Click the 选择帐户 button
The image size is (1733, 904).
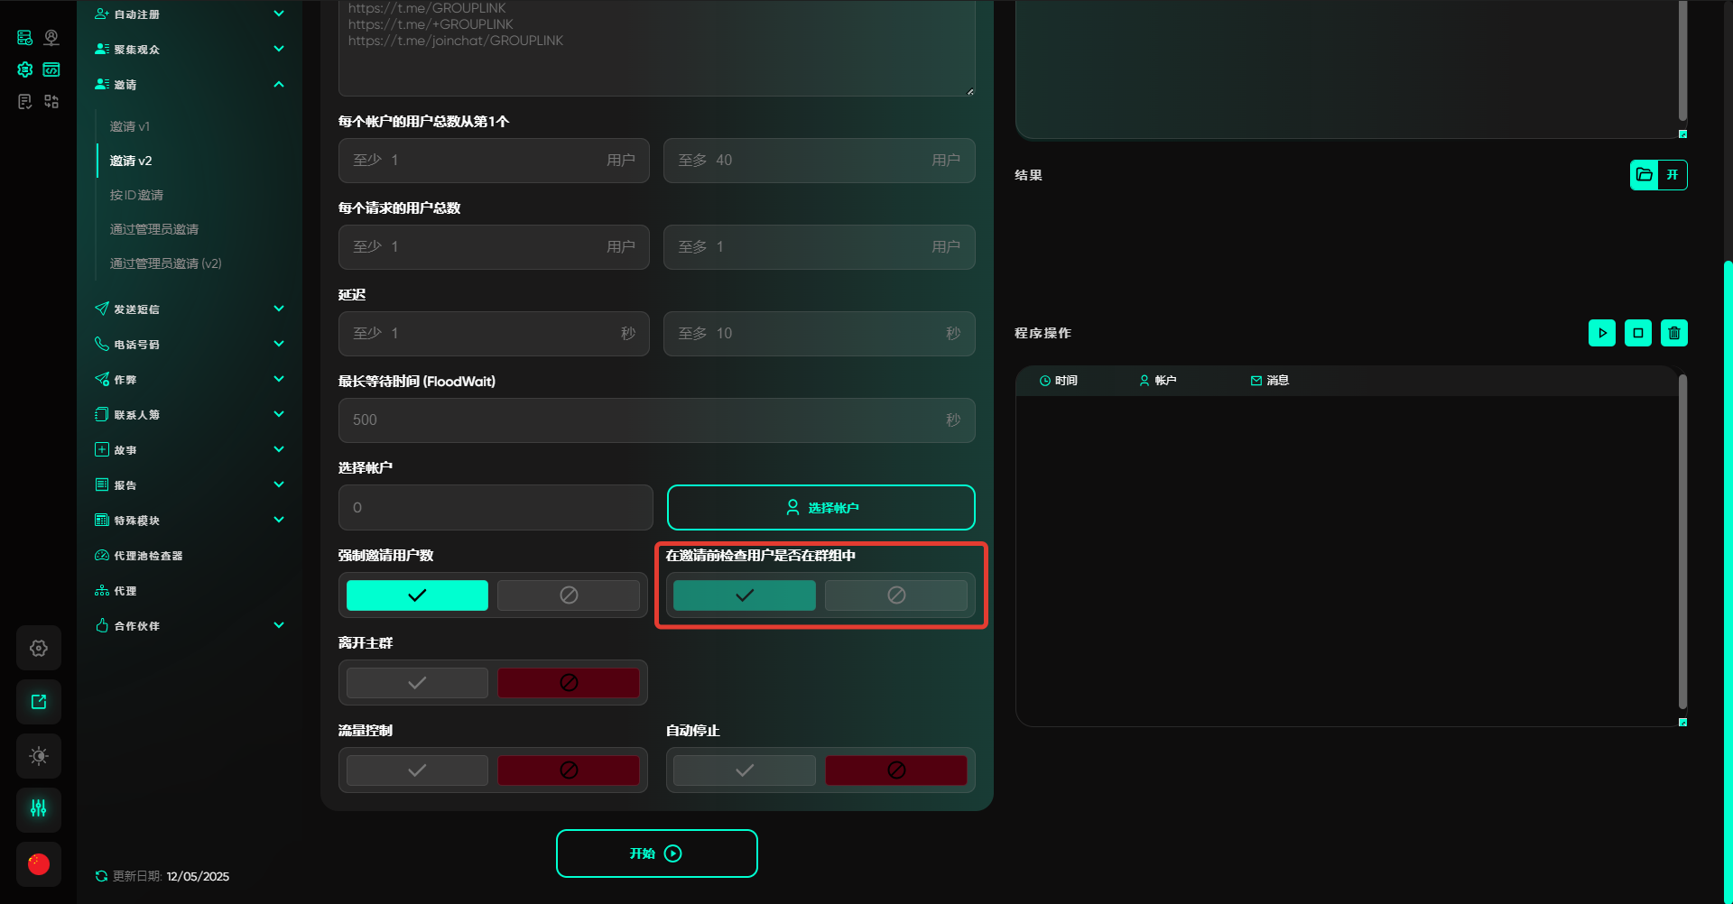pos(820,508)
